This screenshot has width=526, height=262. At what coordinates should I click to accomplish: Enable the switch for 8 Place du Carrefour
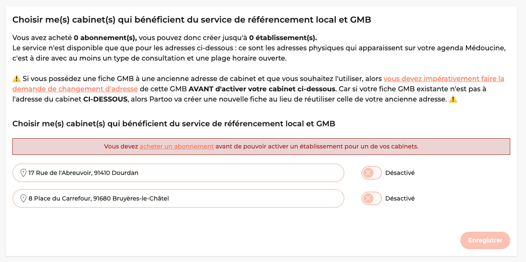click(372, 198)
